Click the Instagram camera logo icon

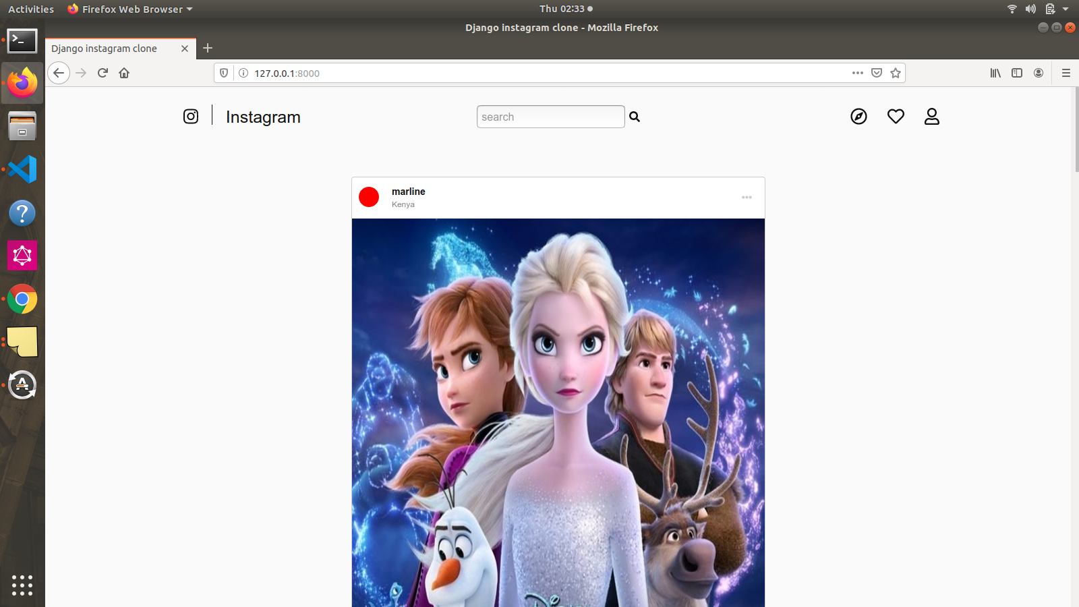(191, 117)
